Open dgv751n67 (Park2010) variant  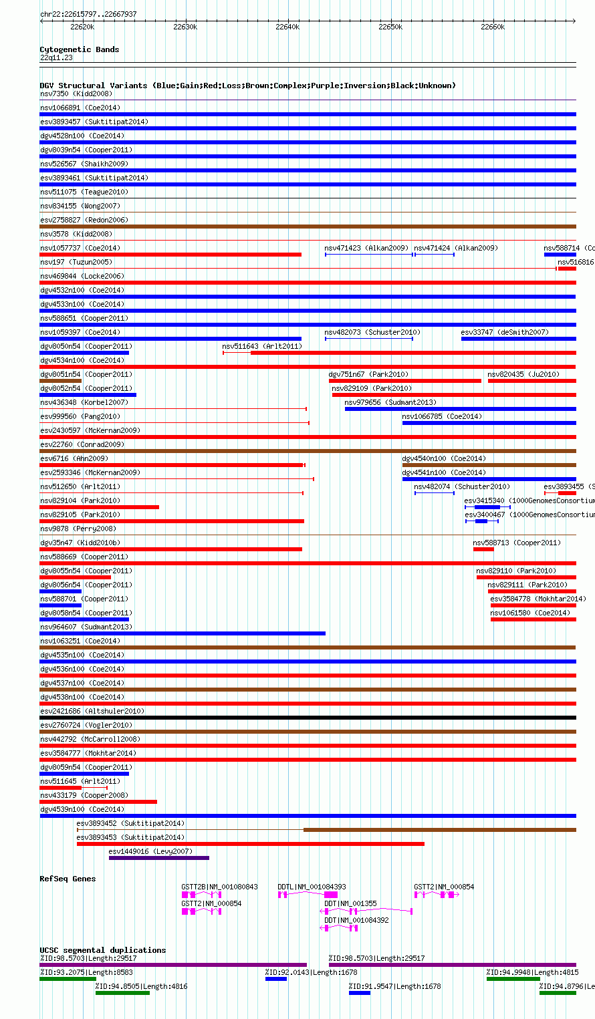click(368, 374)
